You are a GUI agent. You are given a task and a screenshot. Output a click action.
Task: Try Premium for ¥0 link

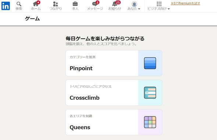coord(185,3)
